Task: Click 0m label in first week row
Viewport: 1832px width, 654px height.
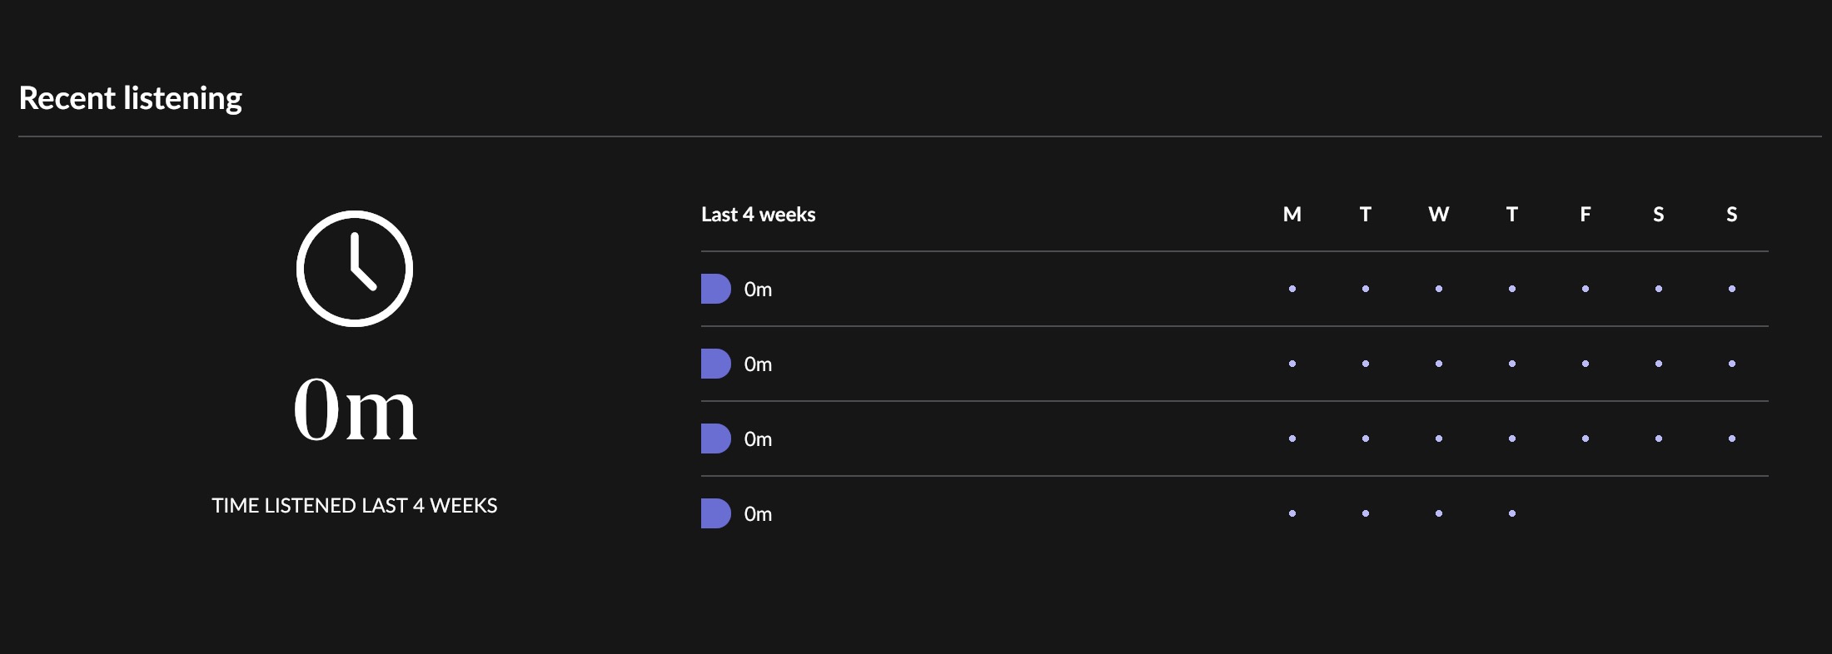Action: (758, 290)
